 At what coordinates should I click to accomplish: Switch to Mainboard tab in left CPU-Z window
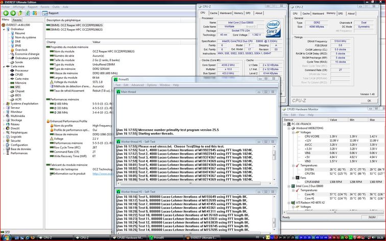(226, 13)
